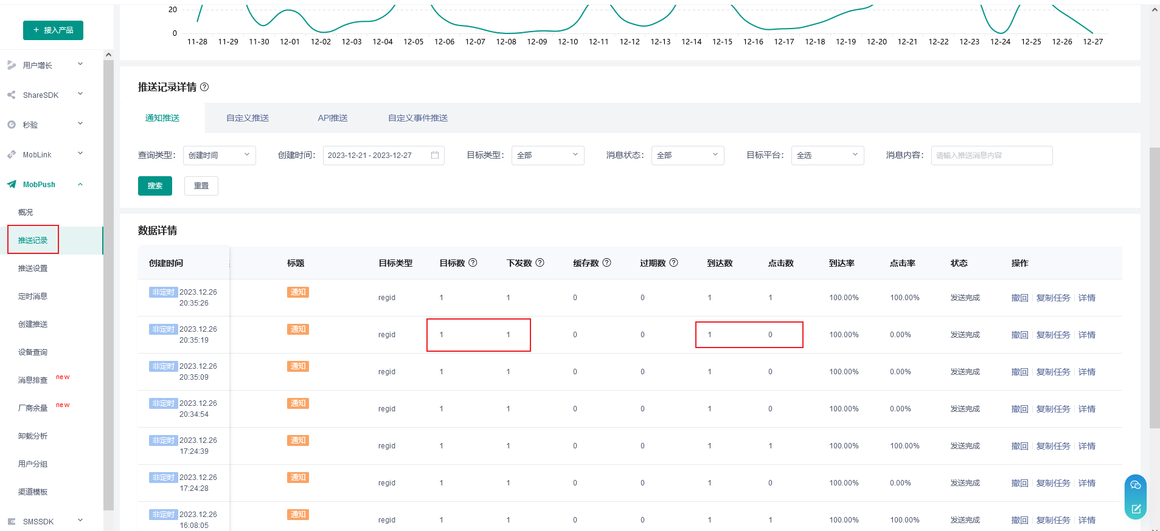The width and height of the screenshot is (1160, 531).
Task: Open 详情 for the 20:34:54 record
Action: point(1087,409)
